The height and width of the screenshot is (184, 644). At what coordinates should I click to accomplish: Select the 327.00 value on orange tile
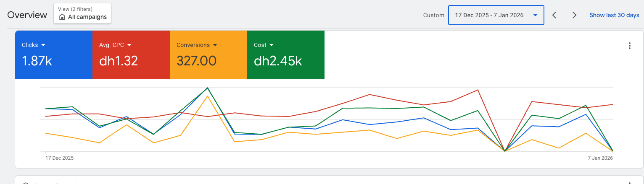pos(196,61)
